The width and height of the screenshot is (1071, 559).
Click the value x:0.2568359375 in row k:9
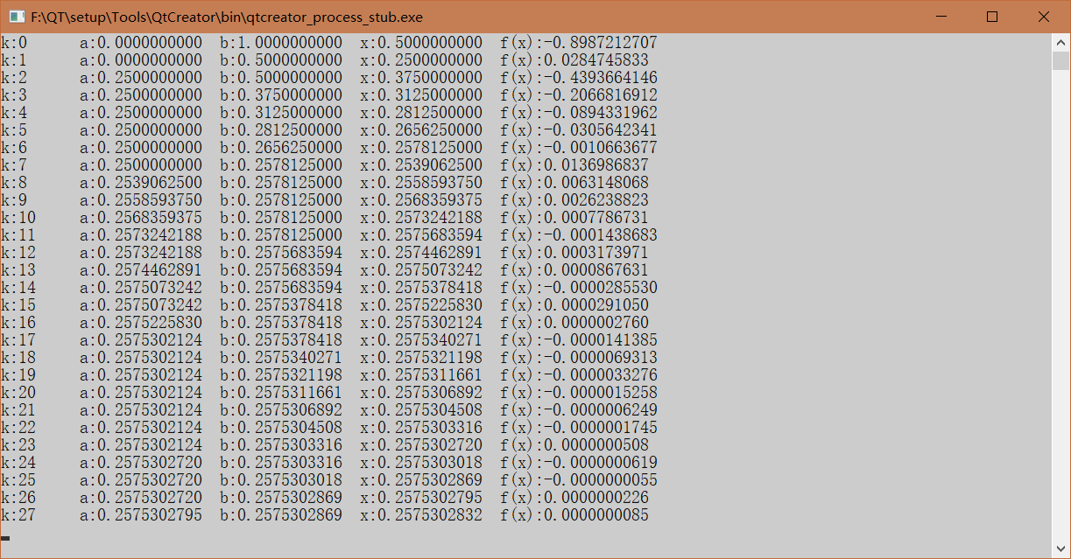click(421, 200)
